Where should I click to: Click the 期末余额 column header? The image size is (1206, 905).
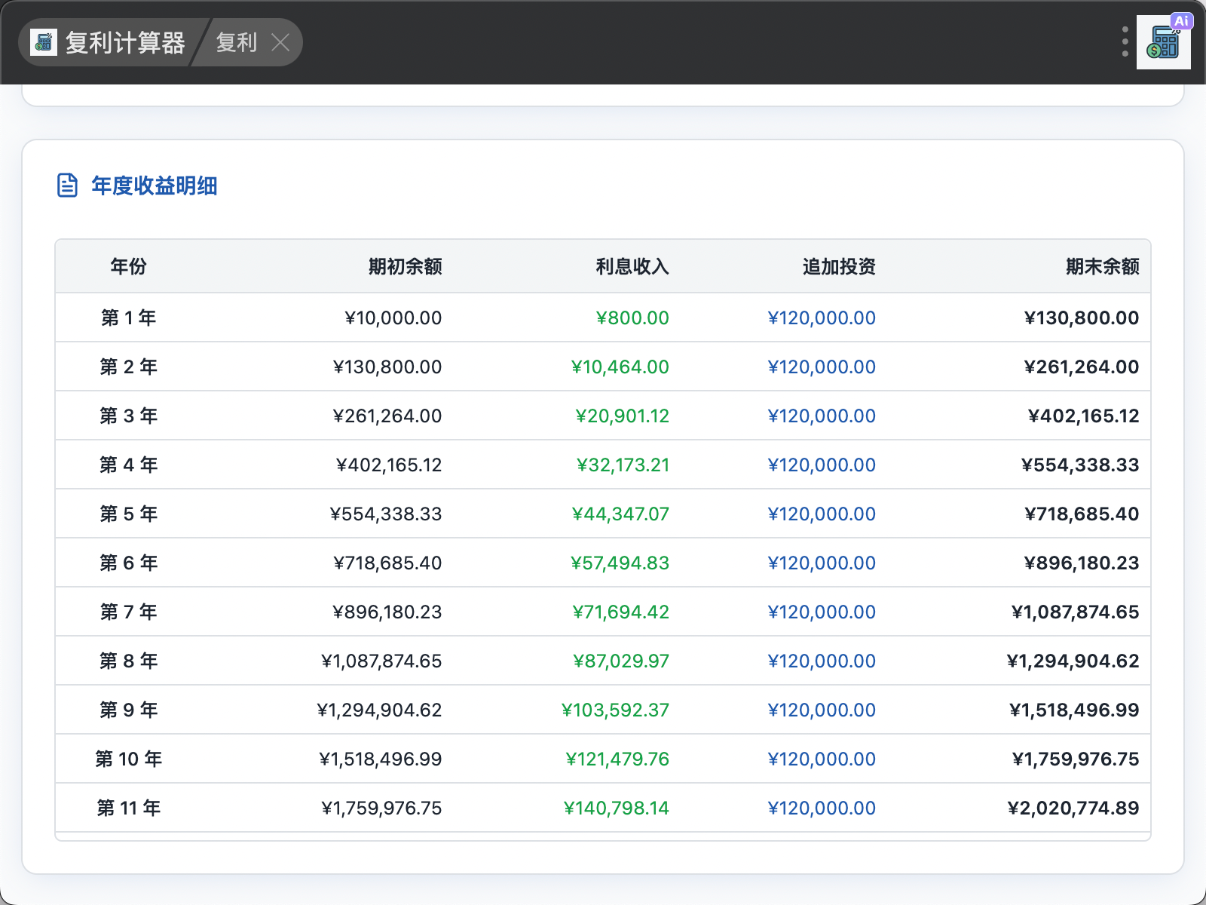1102,266
